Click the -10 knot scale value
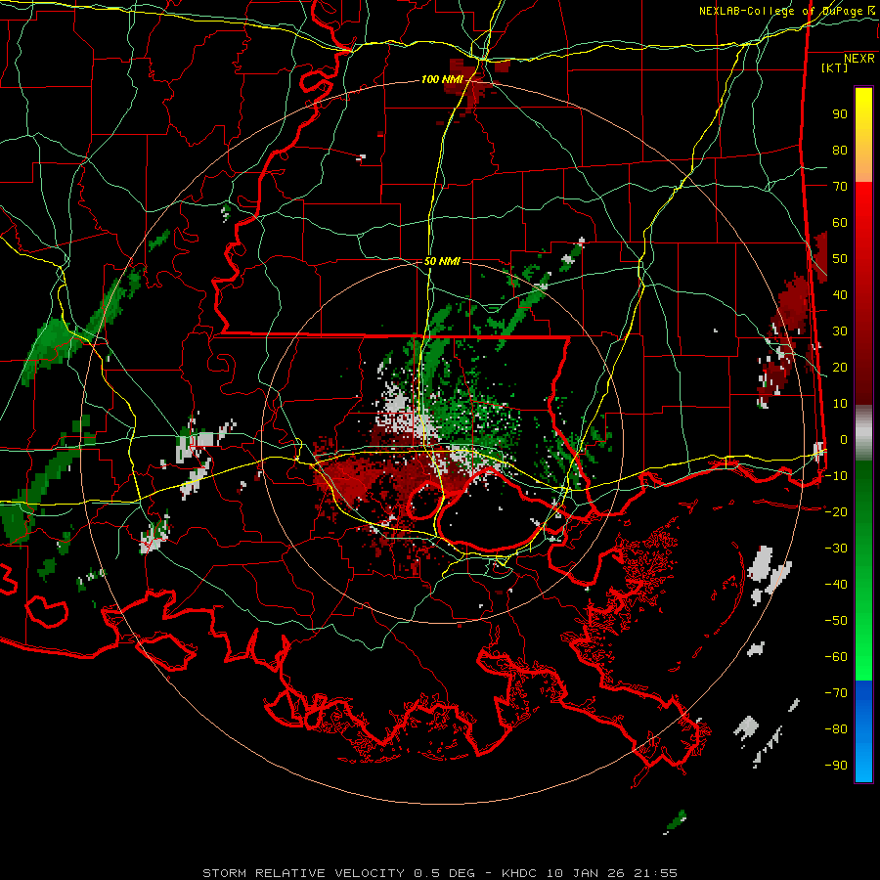The image size is (880, 880). 836,476
